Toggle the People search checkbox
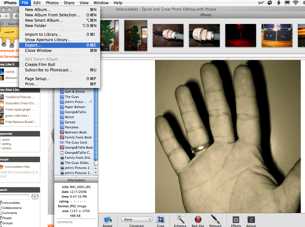 click(x=1, y=218)
